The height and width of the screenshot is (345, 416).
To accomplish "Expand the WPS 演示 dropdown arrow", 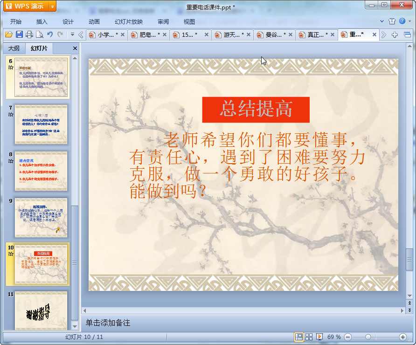I will [53, 6].
